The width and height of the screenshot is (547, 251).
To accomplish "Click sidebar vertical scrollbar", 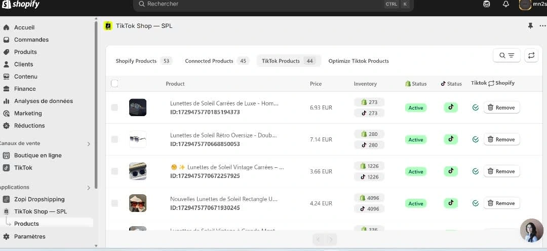I will tap(96, 105).
